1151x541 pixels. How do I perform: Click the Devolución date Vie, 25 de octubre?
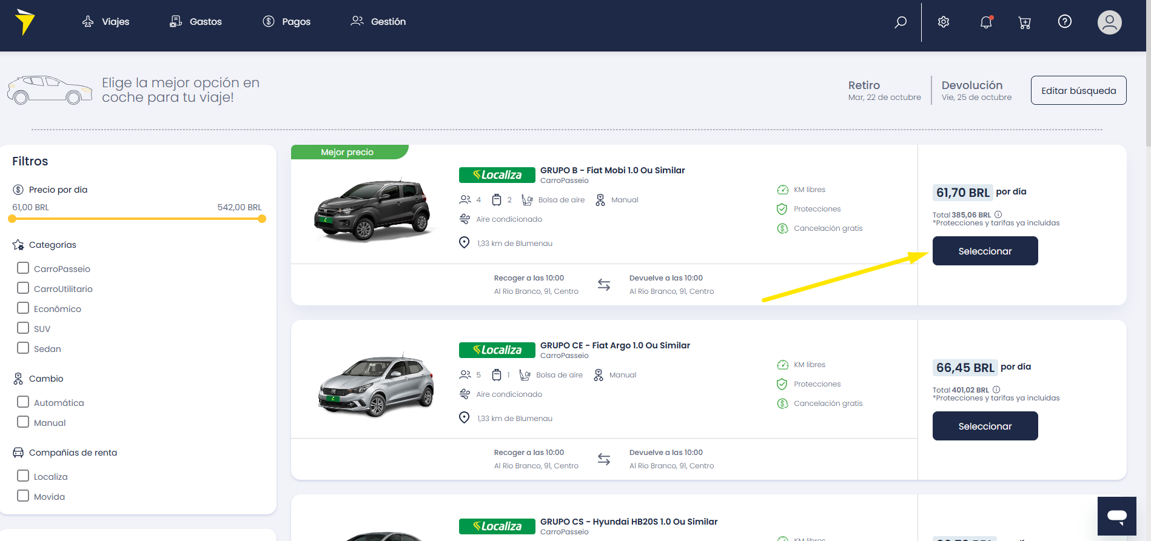pos(976,98)
